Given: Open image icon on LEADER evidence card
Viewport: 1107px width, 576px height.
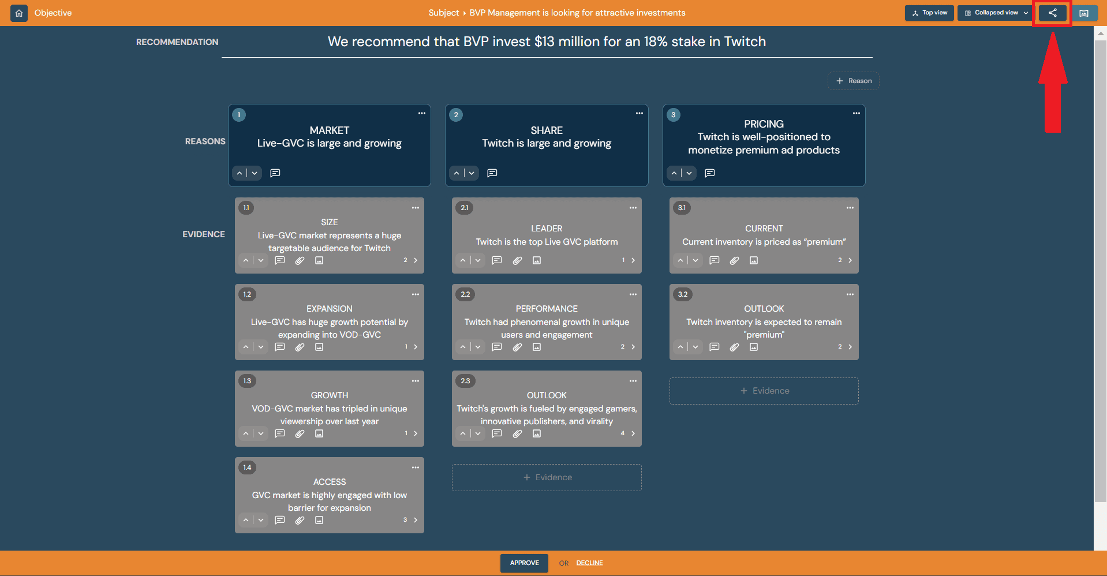Looking at the screenshot, I should coord(537,260).
